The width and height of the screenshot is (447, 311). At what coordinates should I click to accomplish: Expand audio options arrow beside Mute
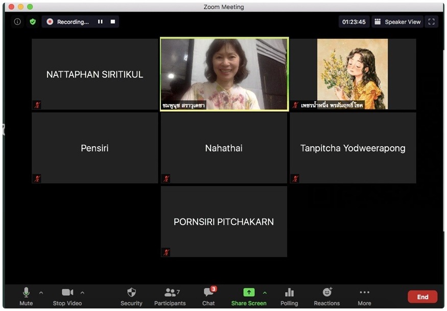[x=41, y=293]
